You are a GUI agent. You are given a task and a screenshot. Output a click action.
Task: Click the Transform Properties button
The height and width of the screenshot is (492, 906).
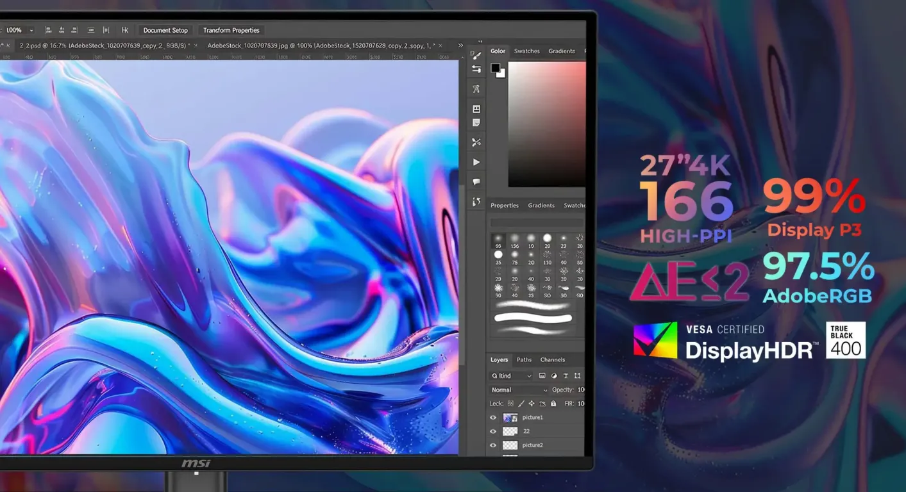coord(231,30)
